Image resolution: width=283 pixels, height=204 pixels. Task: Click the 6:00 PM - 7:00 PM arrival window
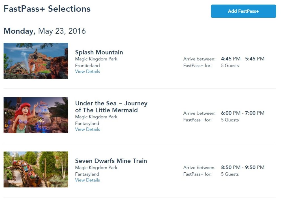(x=243, y=113)
